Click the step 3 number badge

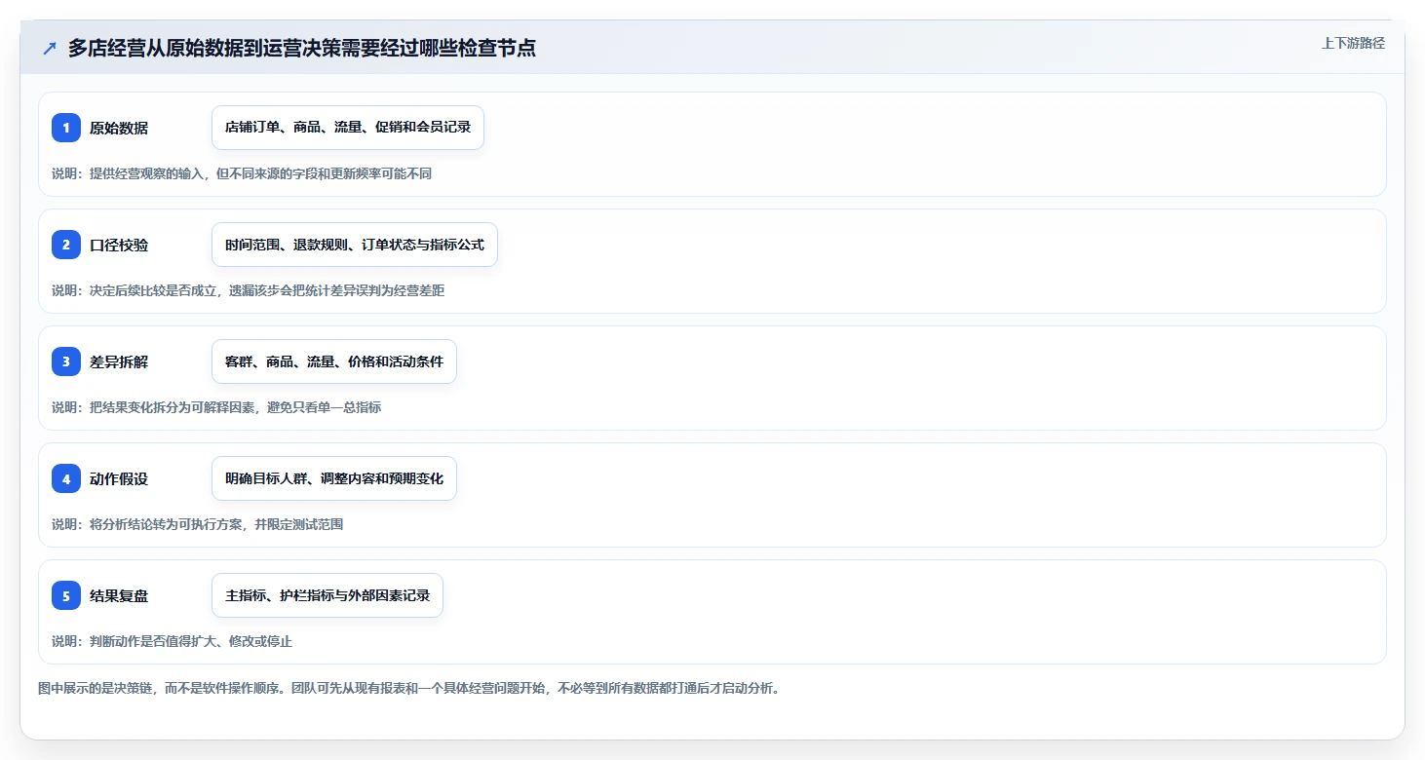click(x=66, y=361)
